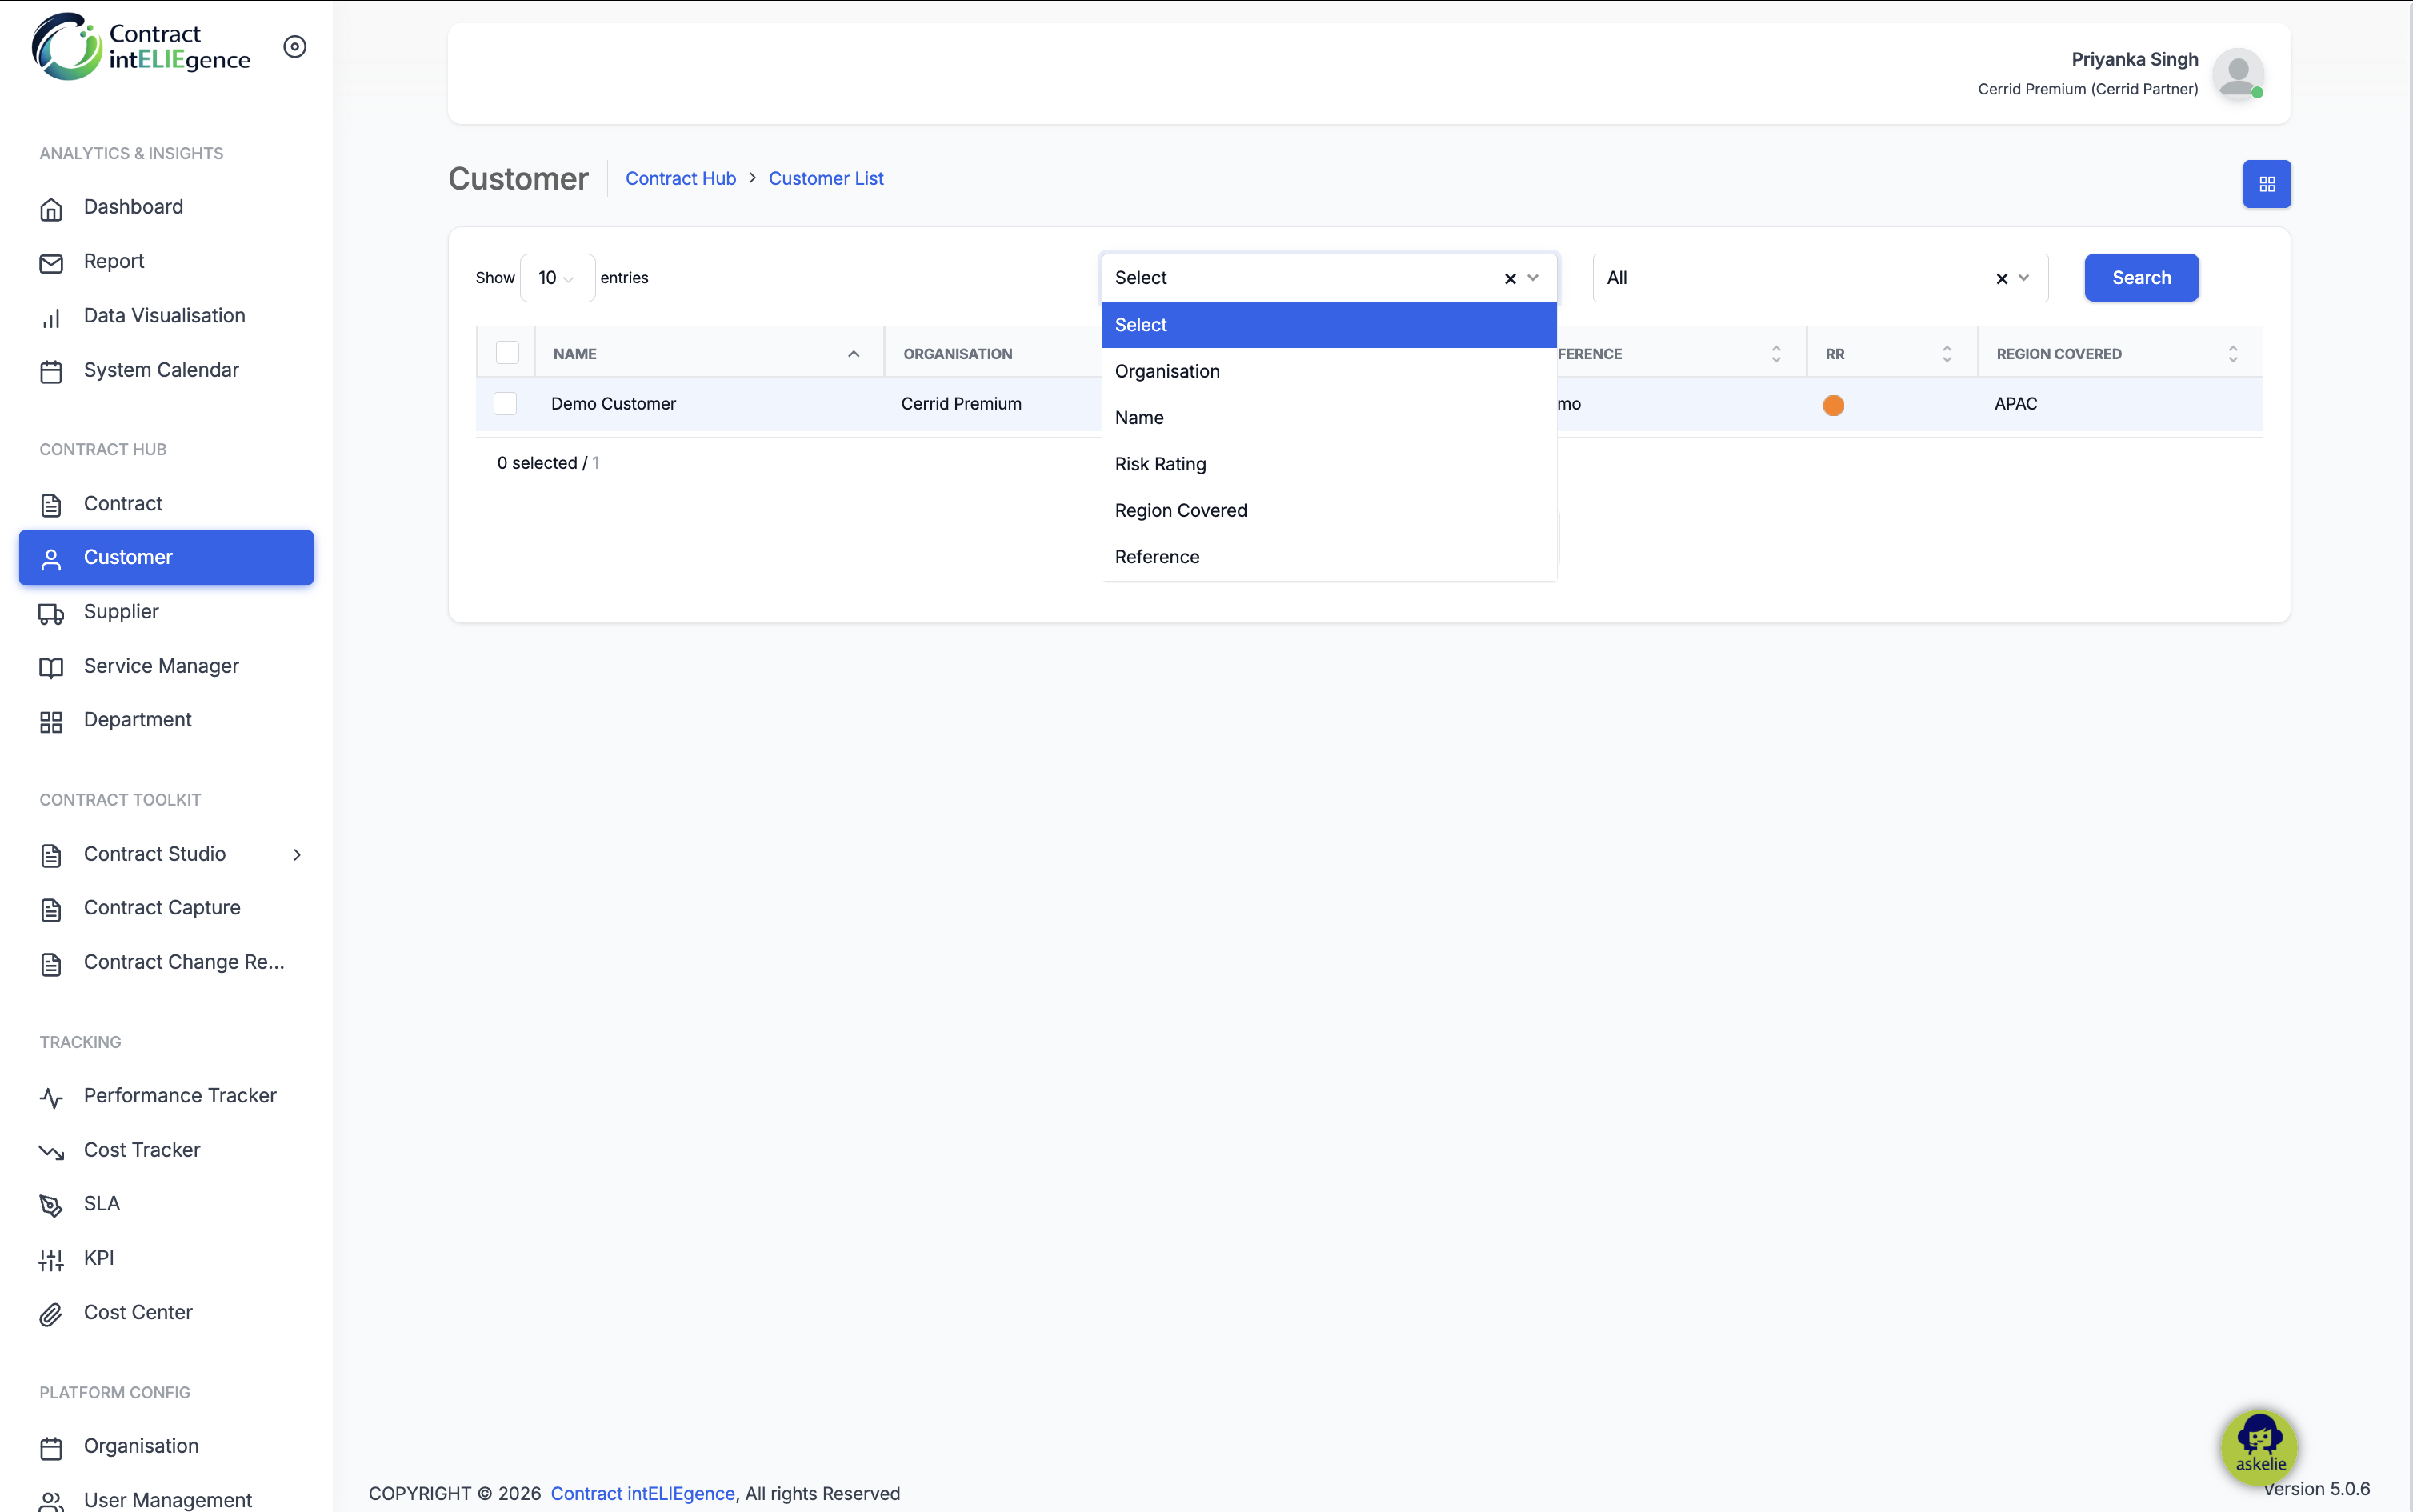Choose Reference from the filter list
The image size is (2413, 1512).
click(x=1329, y=557)
